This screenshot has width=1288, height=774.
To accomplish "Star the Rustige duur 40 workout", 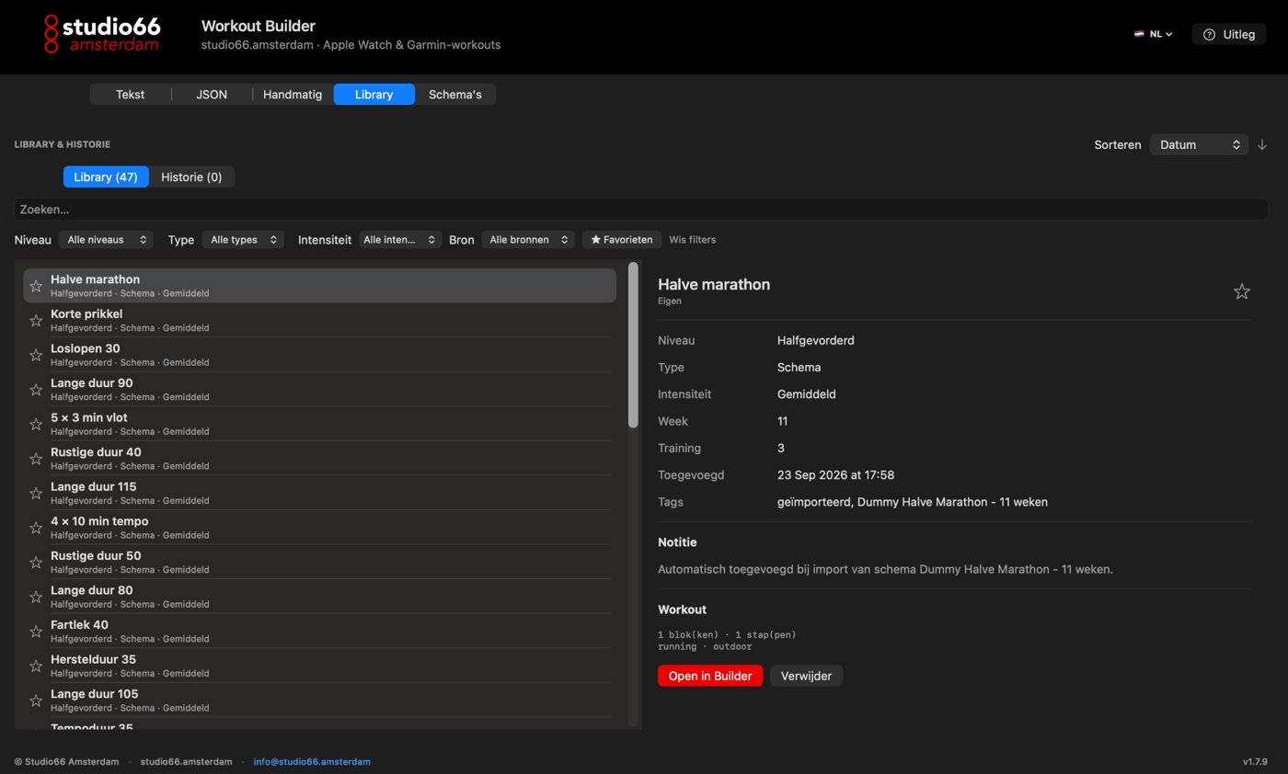I will [x=36, y=459].
